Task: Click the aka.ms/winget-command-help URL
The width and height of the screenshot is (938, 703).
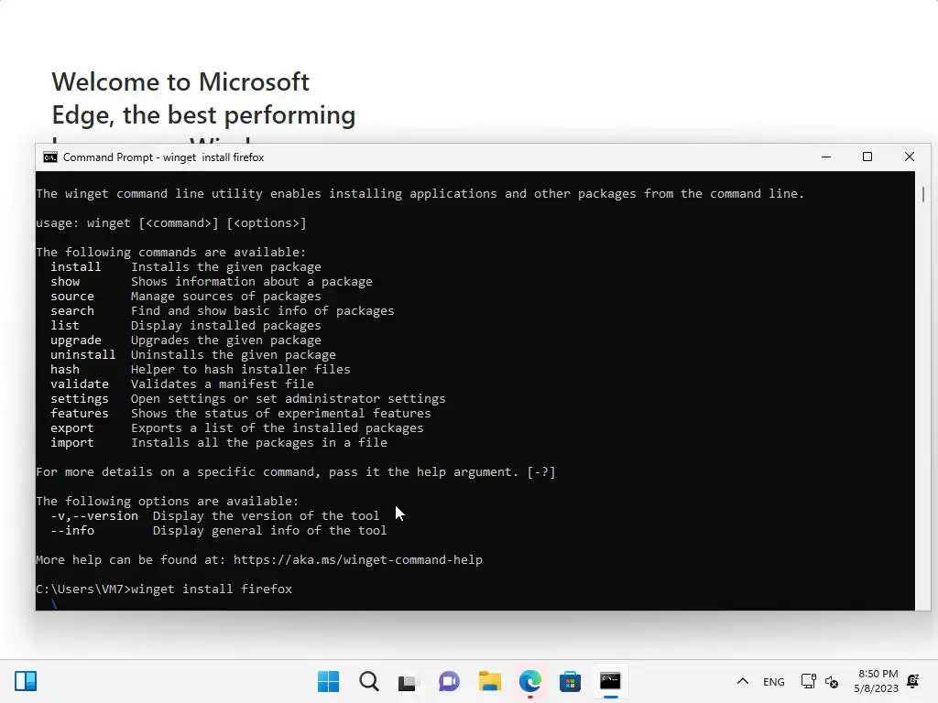Action: [358, 560]
